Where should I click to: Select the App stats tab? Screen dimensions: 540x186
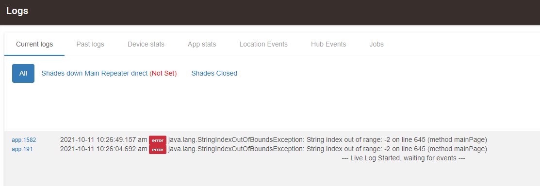tap(202, 45)
